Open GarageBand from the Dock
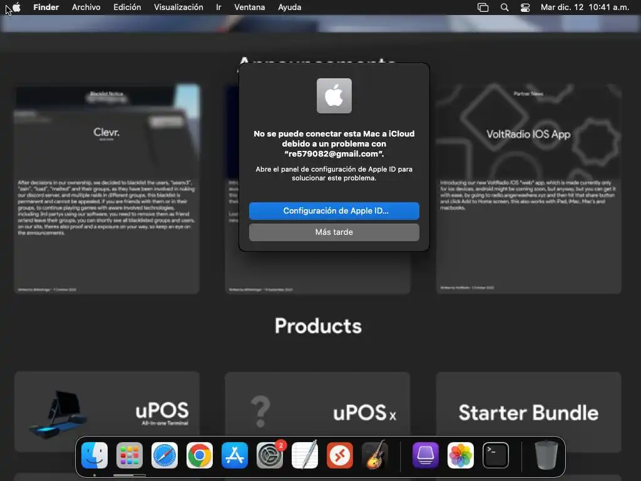Viewport: 641px width, 481px height. click(x=375, y=455)
